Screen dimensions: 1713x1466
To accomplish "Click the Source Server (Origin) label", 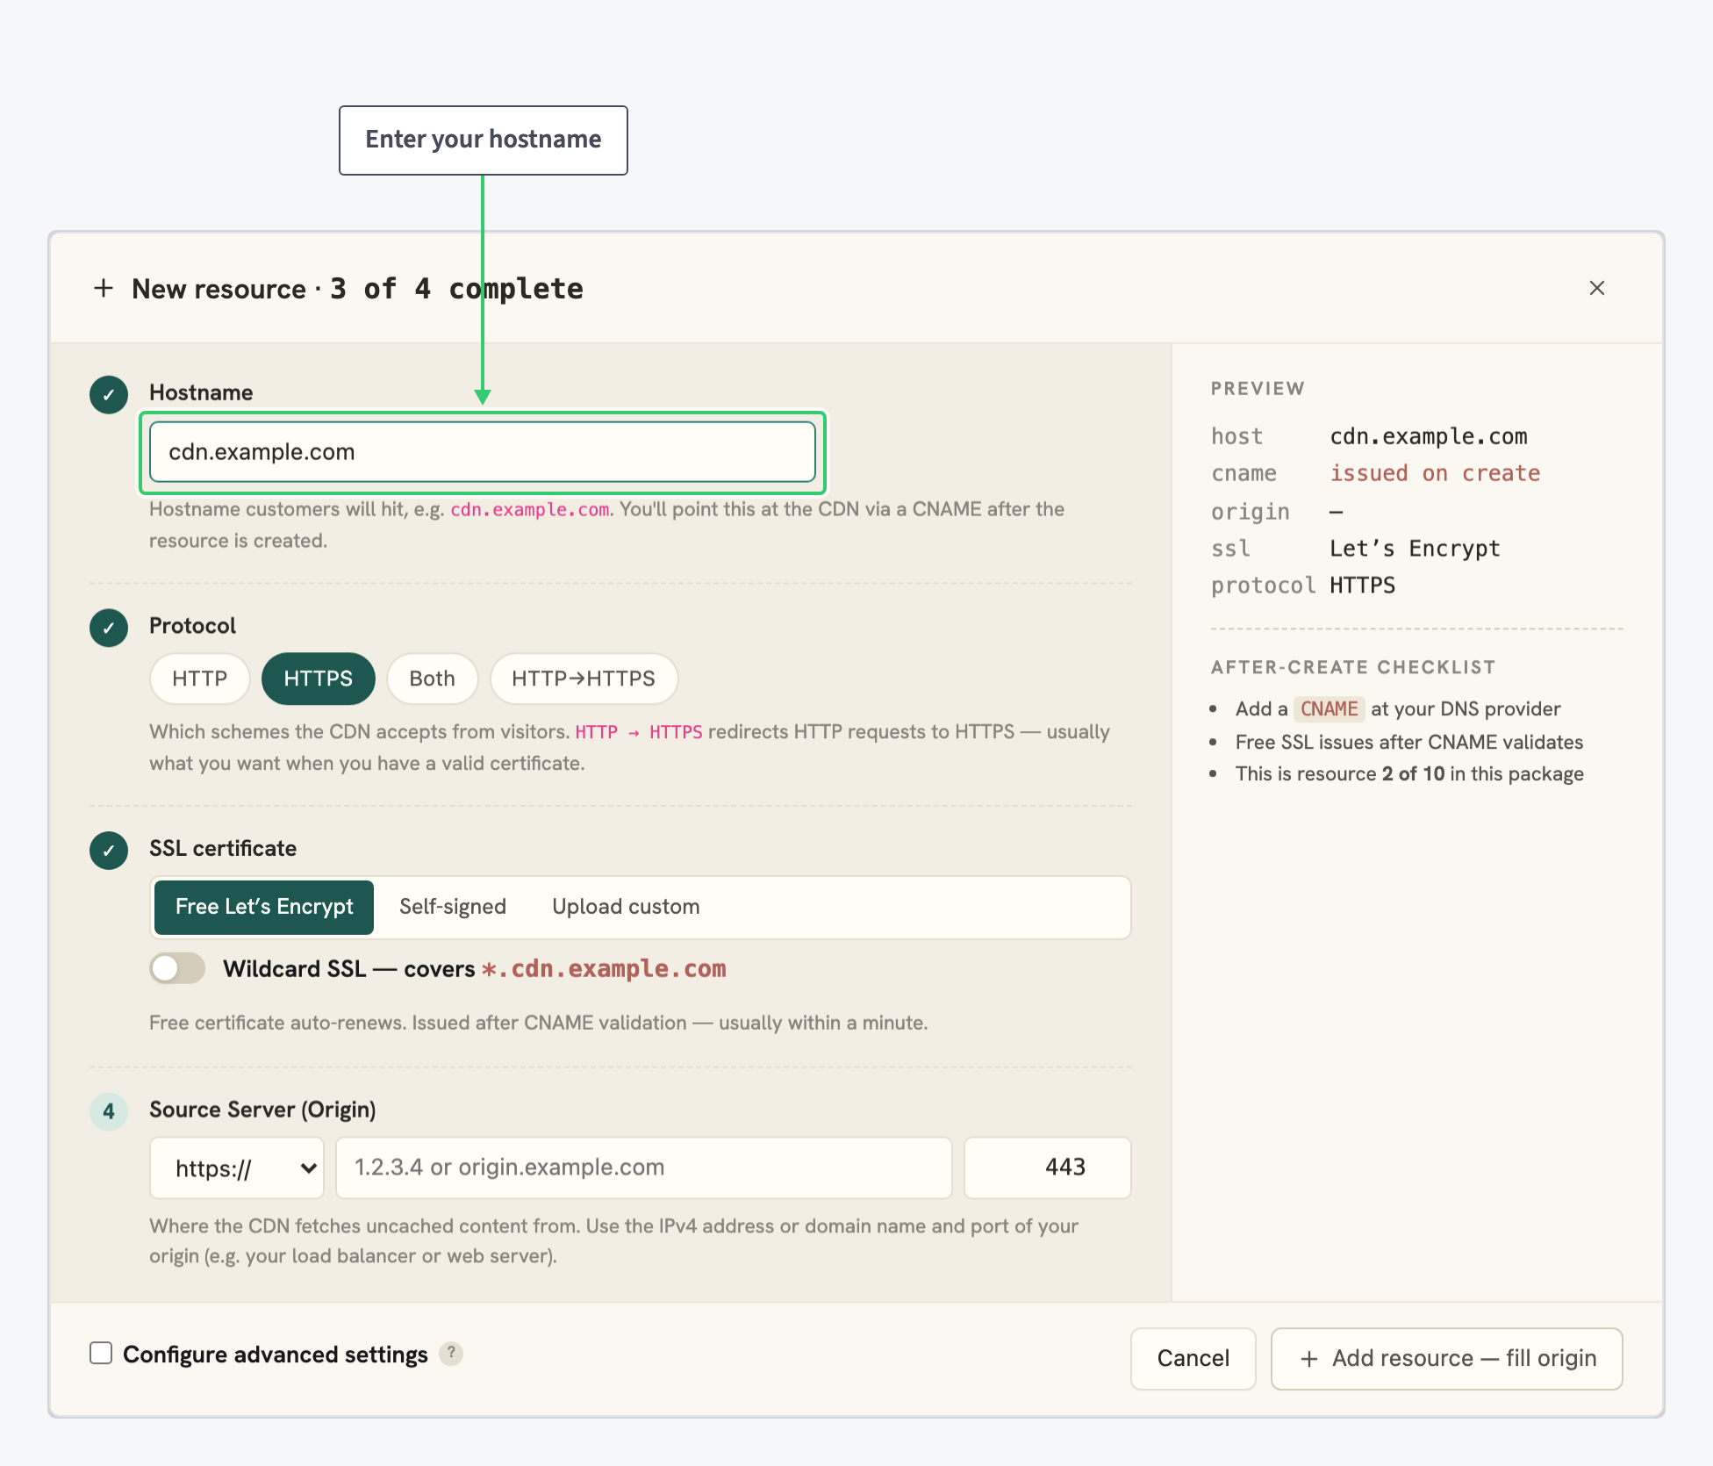I will [262, 1110].
